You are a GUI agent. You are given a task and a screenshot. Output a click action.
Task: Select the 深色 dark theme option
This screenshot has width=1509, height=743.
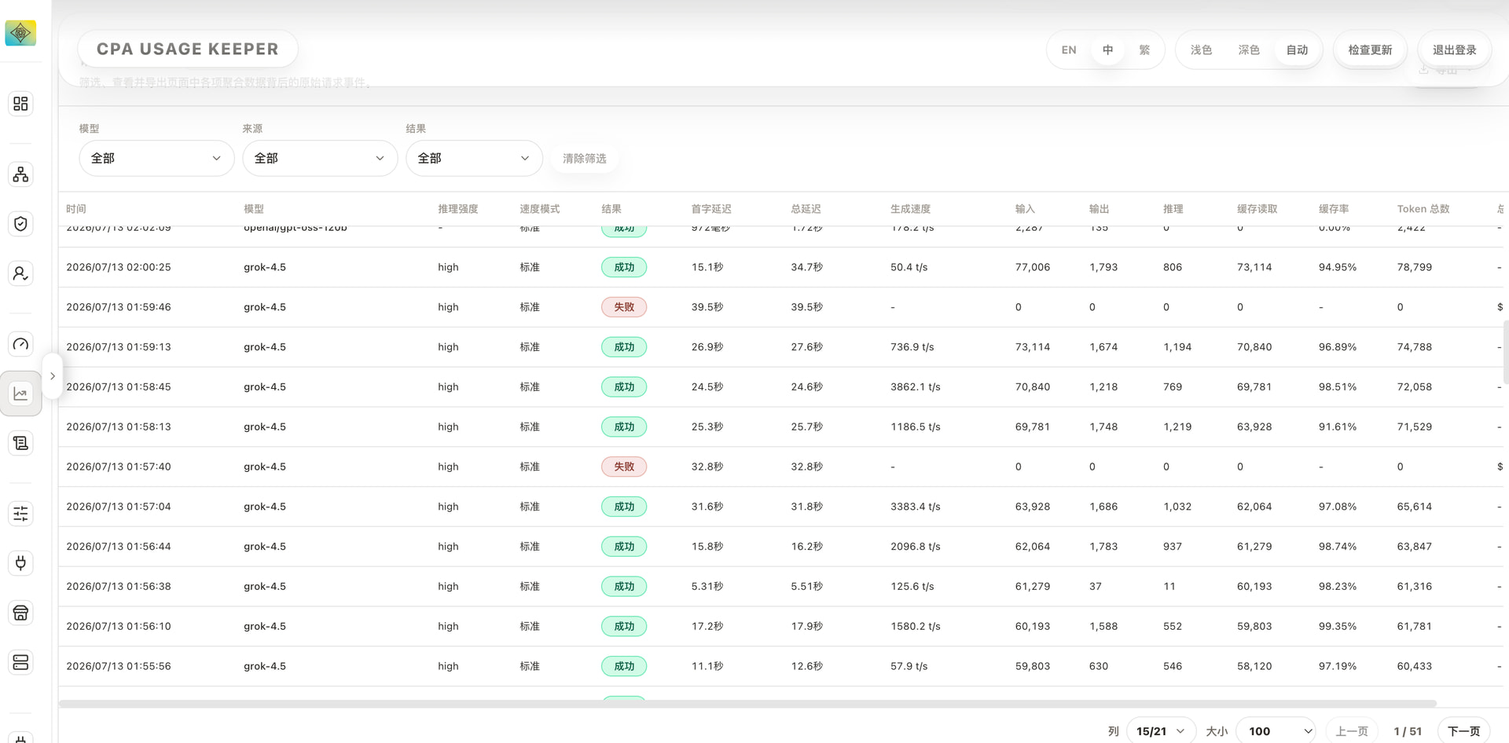[x=1249, y=50]
